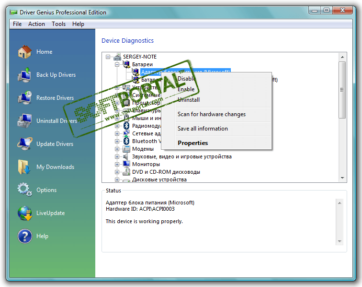Click the SERGEY-NOTE computer icon in tree
Image resolution: width=362 pixels, height=287 pixels.
coord(117,57)
